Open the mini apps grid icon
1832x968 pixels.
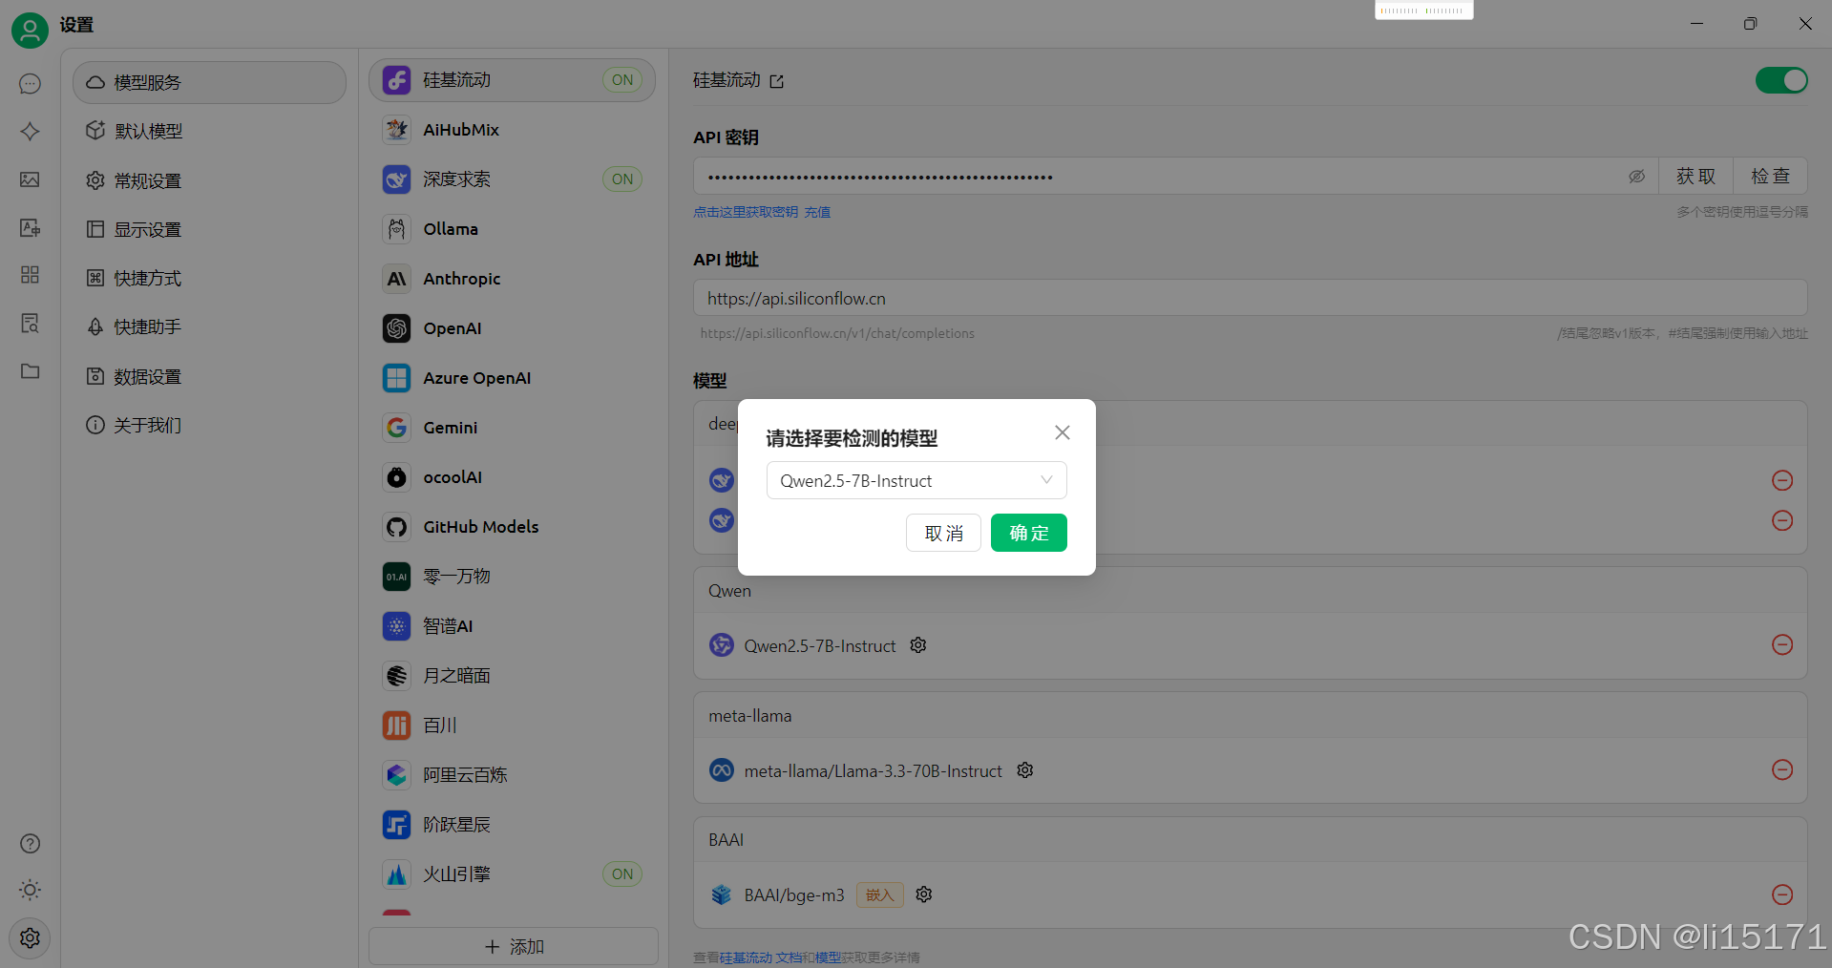coord(30,275)
